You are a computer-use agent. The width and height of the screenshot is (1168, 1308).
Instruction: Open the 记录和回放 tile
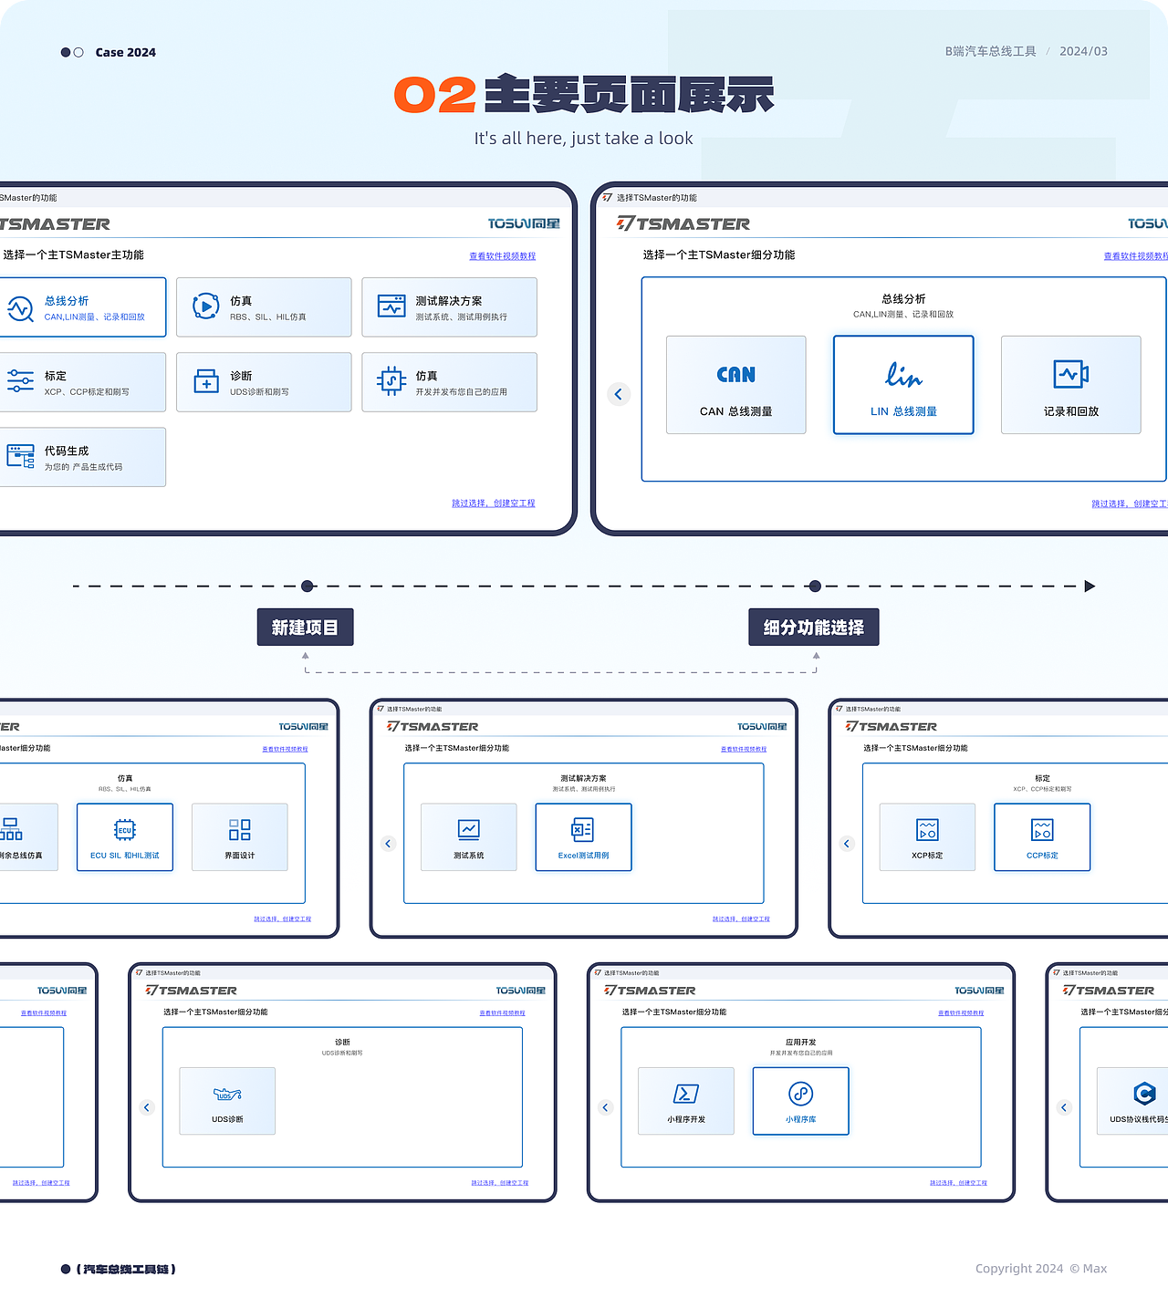tap(1071, 385)
